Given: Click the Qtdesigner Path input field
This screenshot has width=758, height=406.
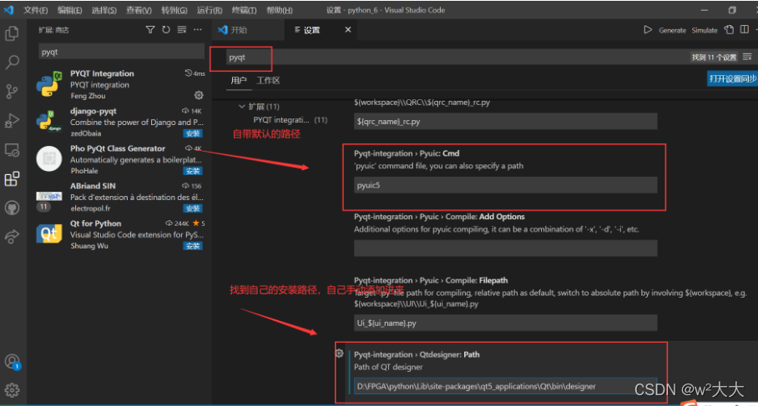Looking at the screenshot, I should [x=505, y=386].
